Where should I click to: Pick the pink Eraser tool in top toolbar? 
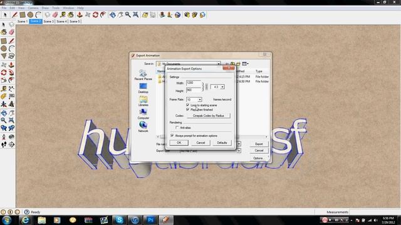(x=55, y=15)
